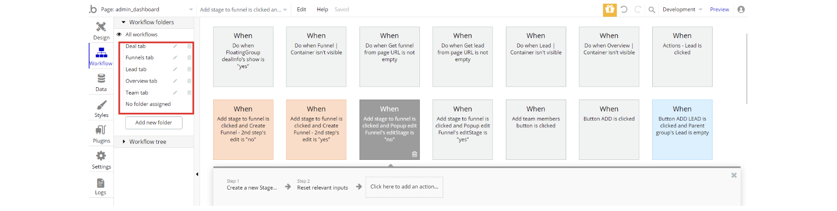Open the Data tab icon
This screenshot has width=837, height=211.
coord(101,79)
